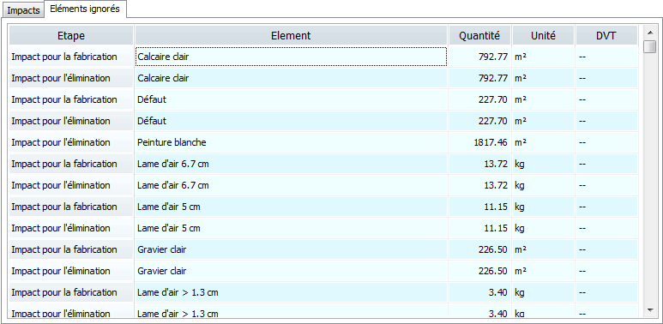Click the vertical scrollbar thumb
Image resolution: width=663 pixels, height=324 pixels.
pyautogui.click(x=650, y=46)
